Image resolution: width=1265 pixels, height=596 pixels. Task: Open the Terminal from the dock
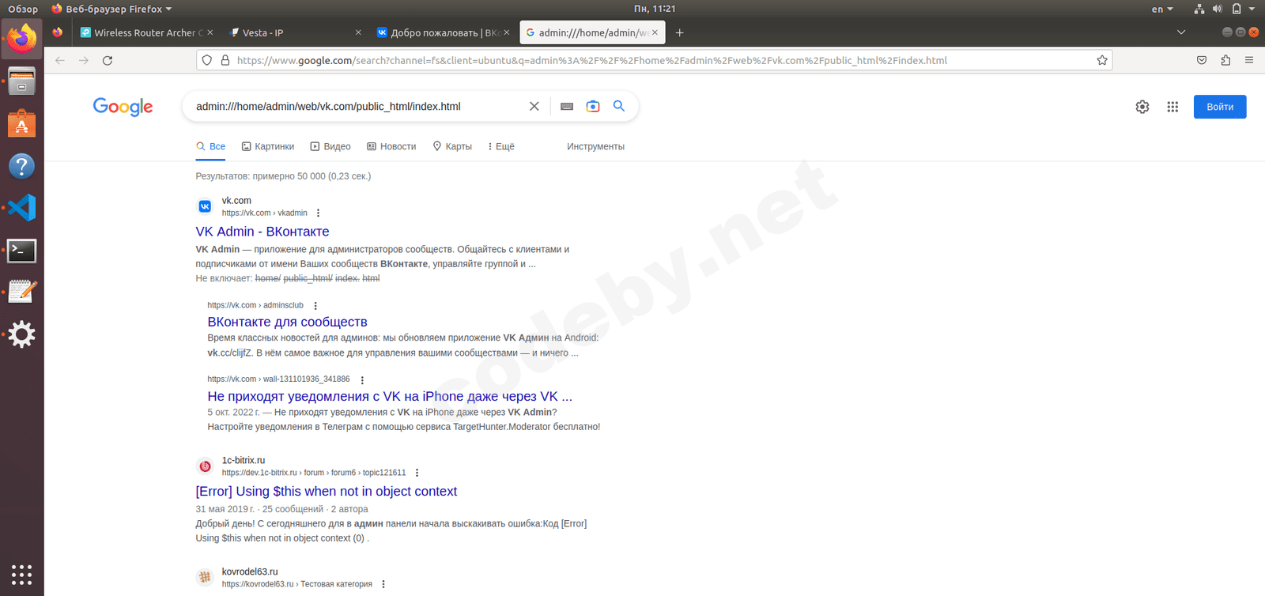coord(22,251)
